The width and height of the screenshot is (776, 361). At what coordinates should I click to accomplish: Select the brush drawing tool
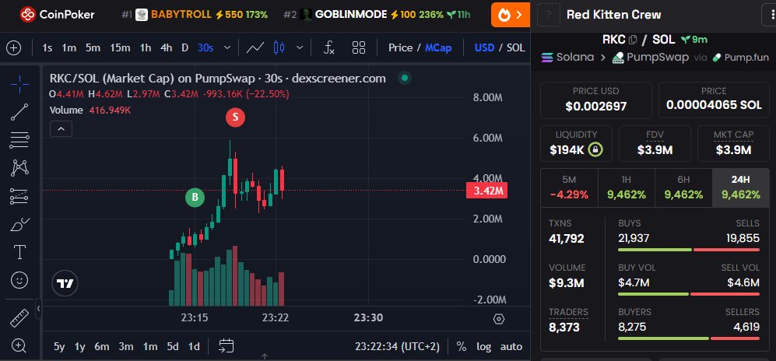tap(19, 225)
